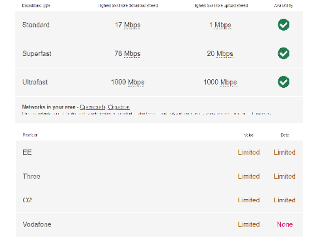Click Vodafone voice Limited status

click(248, 224)
